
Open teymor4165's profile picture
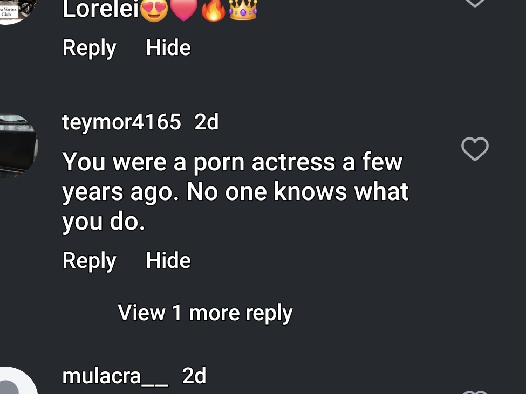(x=17, y=146)
